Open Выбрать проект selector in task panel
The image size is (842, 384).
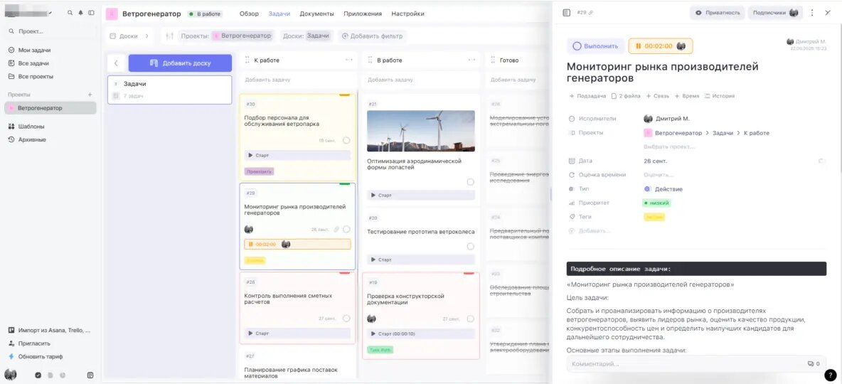[x=669, y=146]
